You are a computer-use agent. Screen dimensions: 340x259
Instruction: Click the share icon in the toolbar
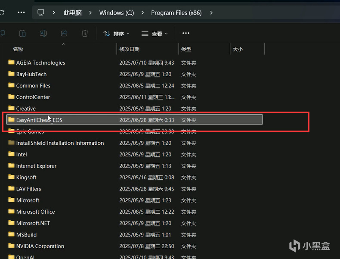(x=64, y=34)
